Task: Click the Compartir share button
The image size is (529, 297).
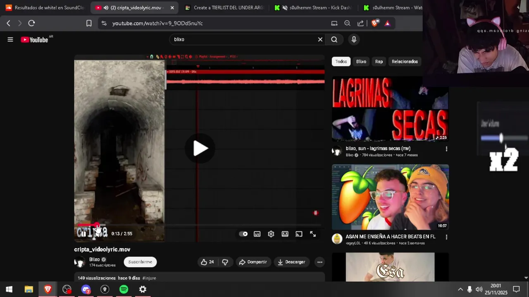Action: [x=253, y=262]
